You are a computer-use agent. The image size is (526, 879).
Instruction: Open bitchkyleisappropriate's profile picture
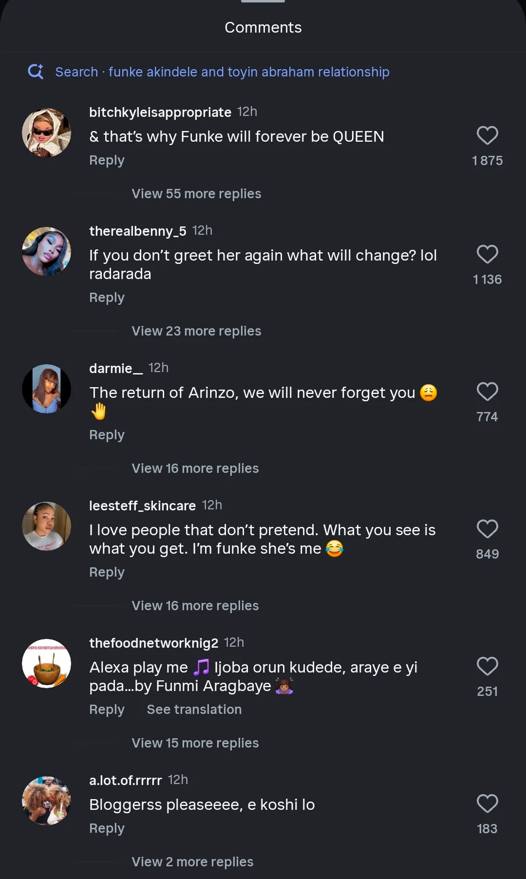[47, 133]
